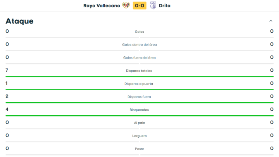
Task: Select the Goles fuera del área label
Action: (x=139, y=58)
